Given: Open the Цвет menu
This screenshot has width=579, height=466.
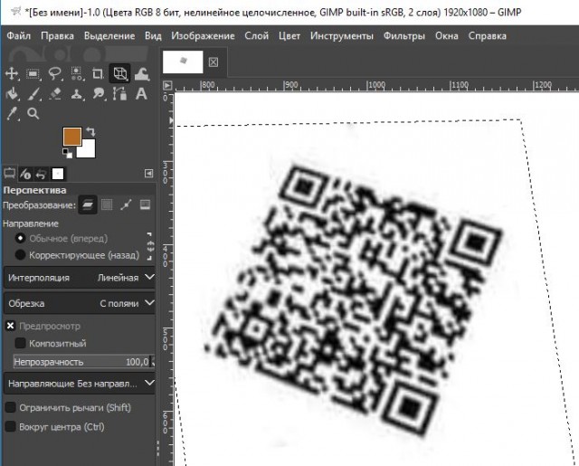Looking at the screenshot, I should pyautogui.click(x=289, y=36).
